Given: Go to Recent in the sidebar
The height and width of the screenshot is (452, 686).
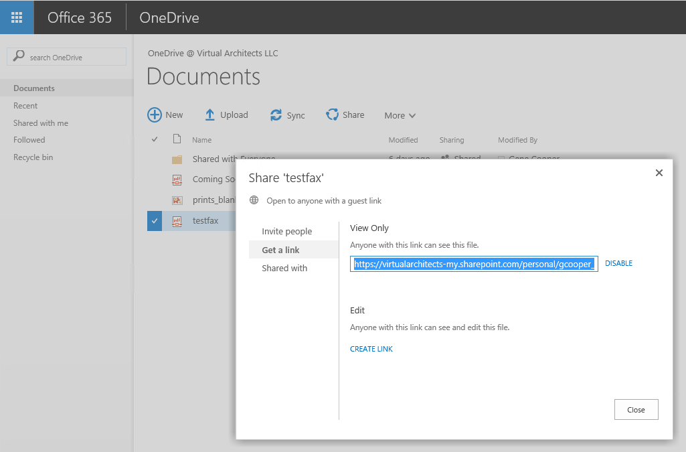Looking at the screenshot, I should (x=25, y=105).
